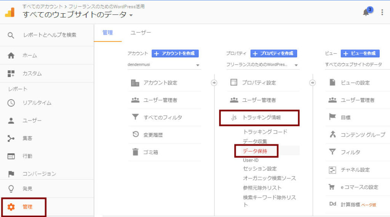
Task: Click the Google Analytics logo
Action: 10,12
